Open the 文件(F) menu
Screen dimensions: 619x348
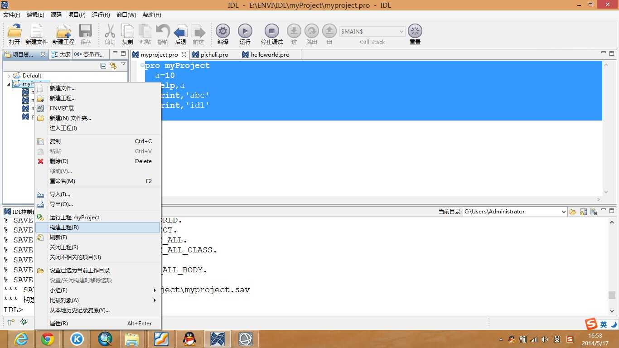[12, 14]
